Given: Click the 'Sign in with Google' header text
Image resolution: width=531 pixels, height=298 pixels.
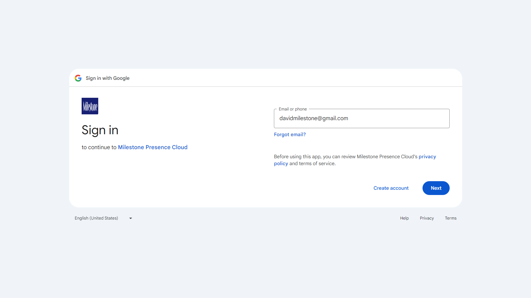Looking at the screenshot, I should [x=108, y=78].
